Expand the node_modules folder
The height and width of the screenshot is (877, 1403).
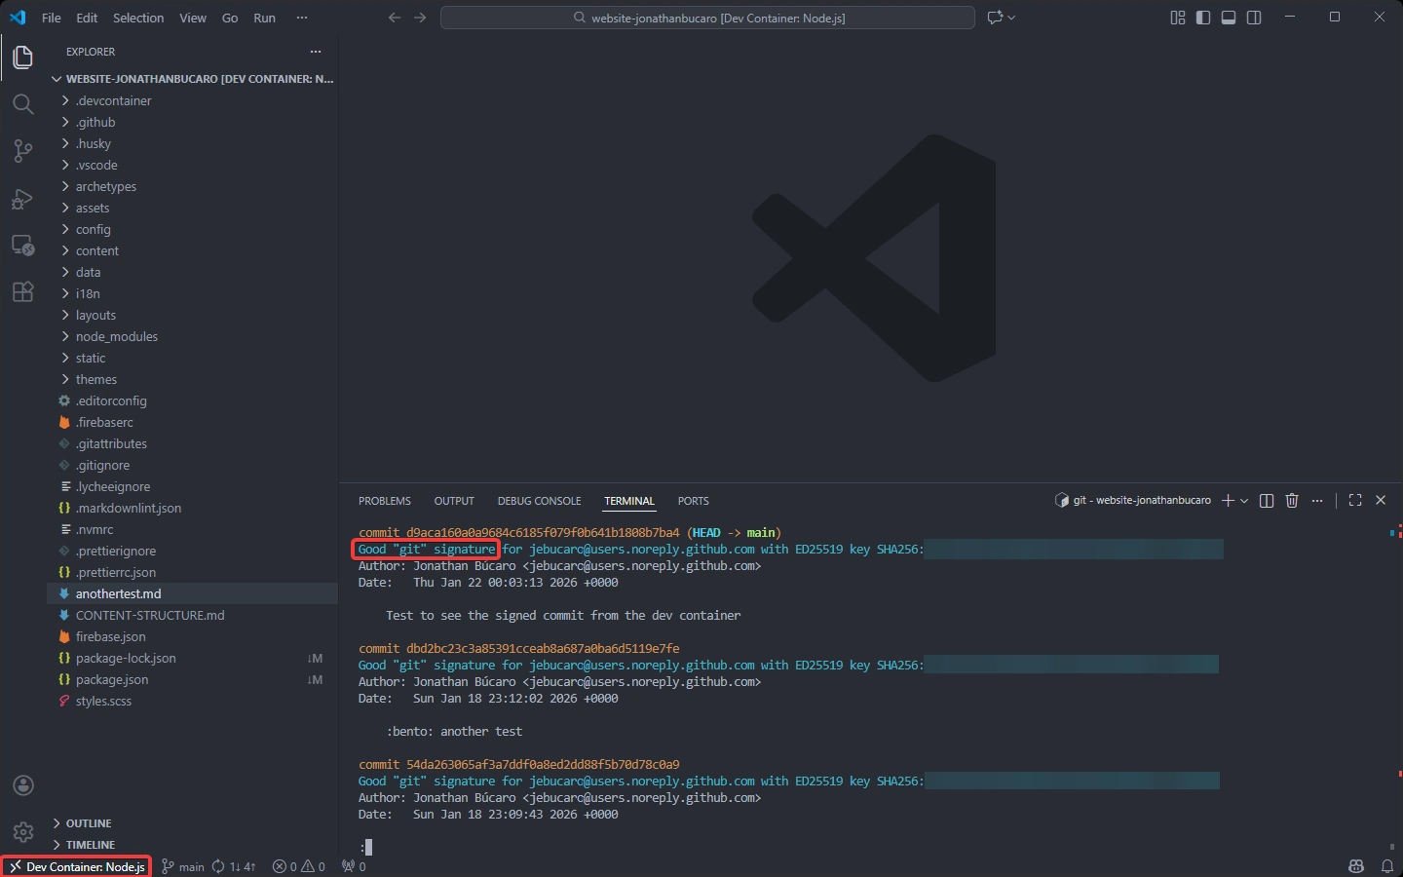click(116, 336)
